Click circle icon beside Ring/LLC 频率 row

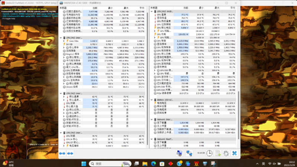(64, 54)
